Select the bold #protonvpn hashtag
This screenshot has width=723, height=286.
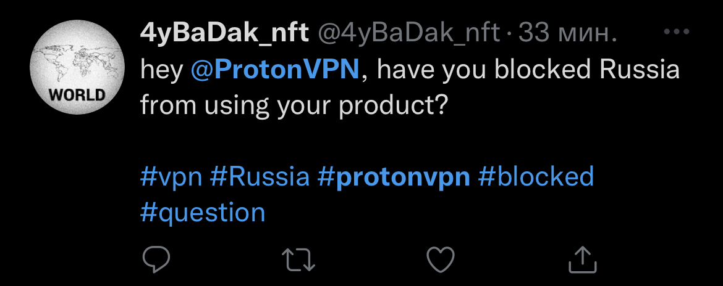tap(394, 177)
